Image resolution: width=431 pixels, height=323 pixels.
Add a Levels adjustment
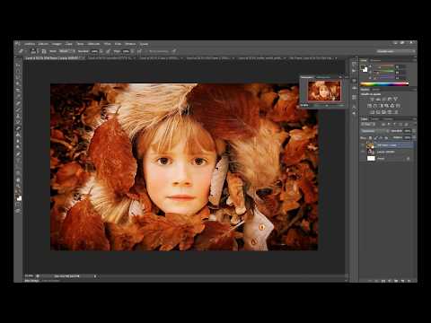coord(378,99)
